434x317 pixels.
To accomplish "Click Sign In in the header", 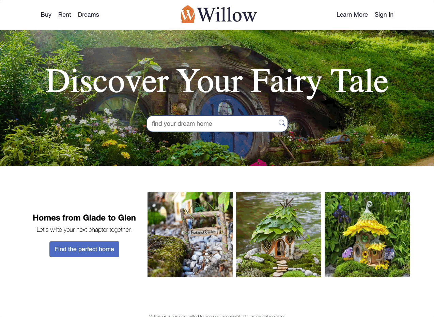I will click(384, 15).
